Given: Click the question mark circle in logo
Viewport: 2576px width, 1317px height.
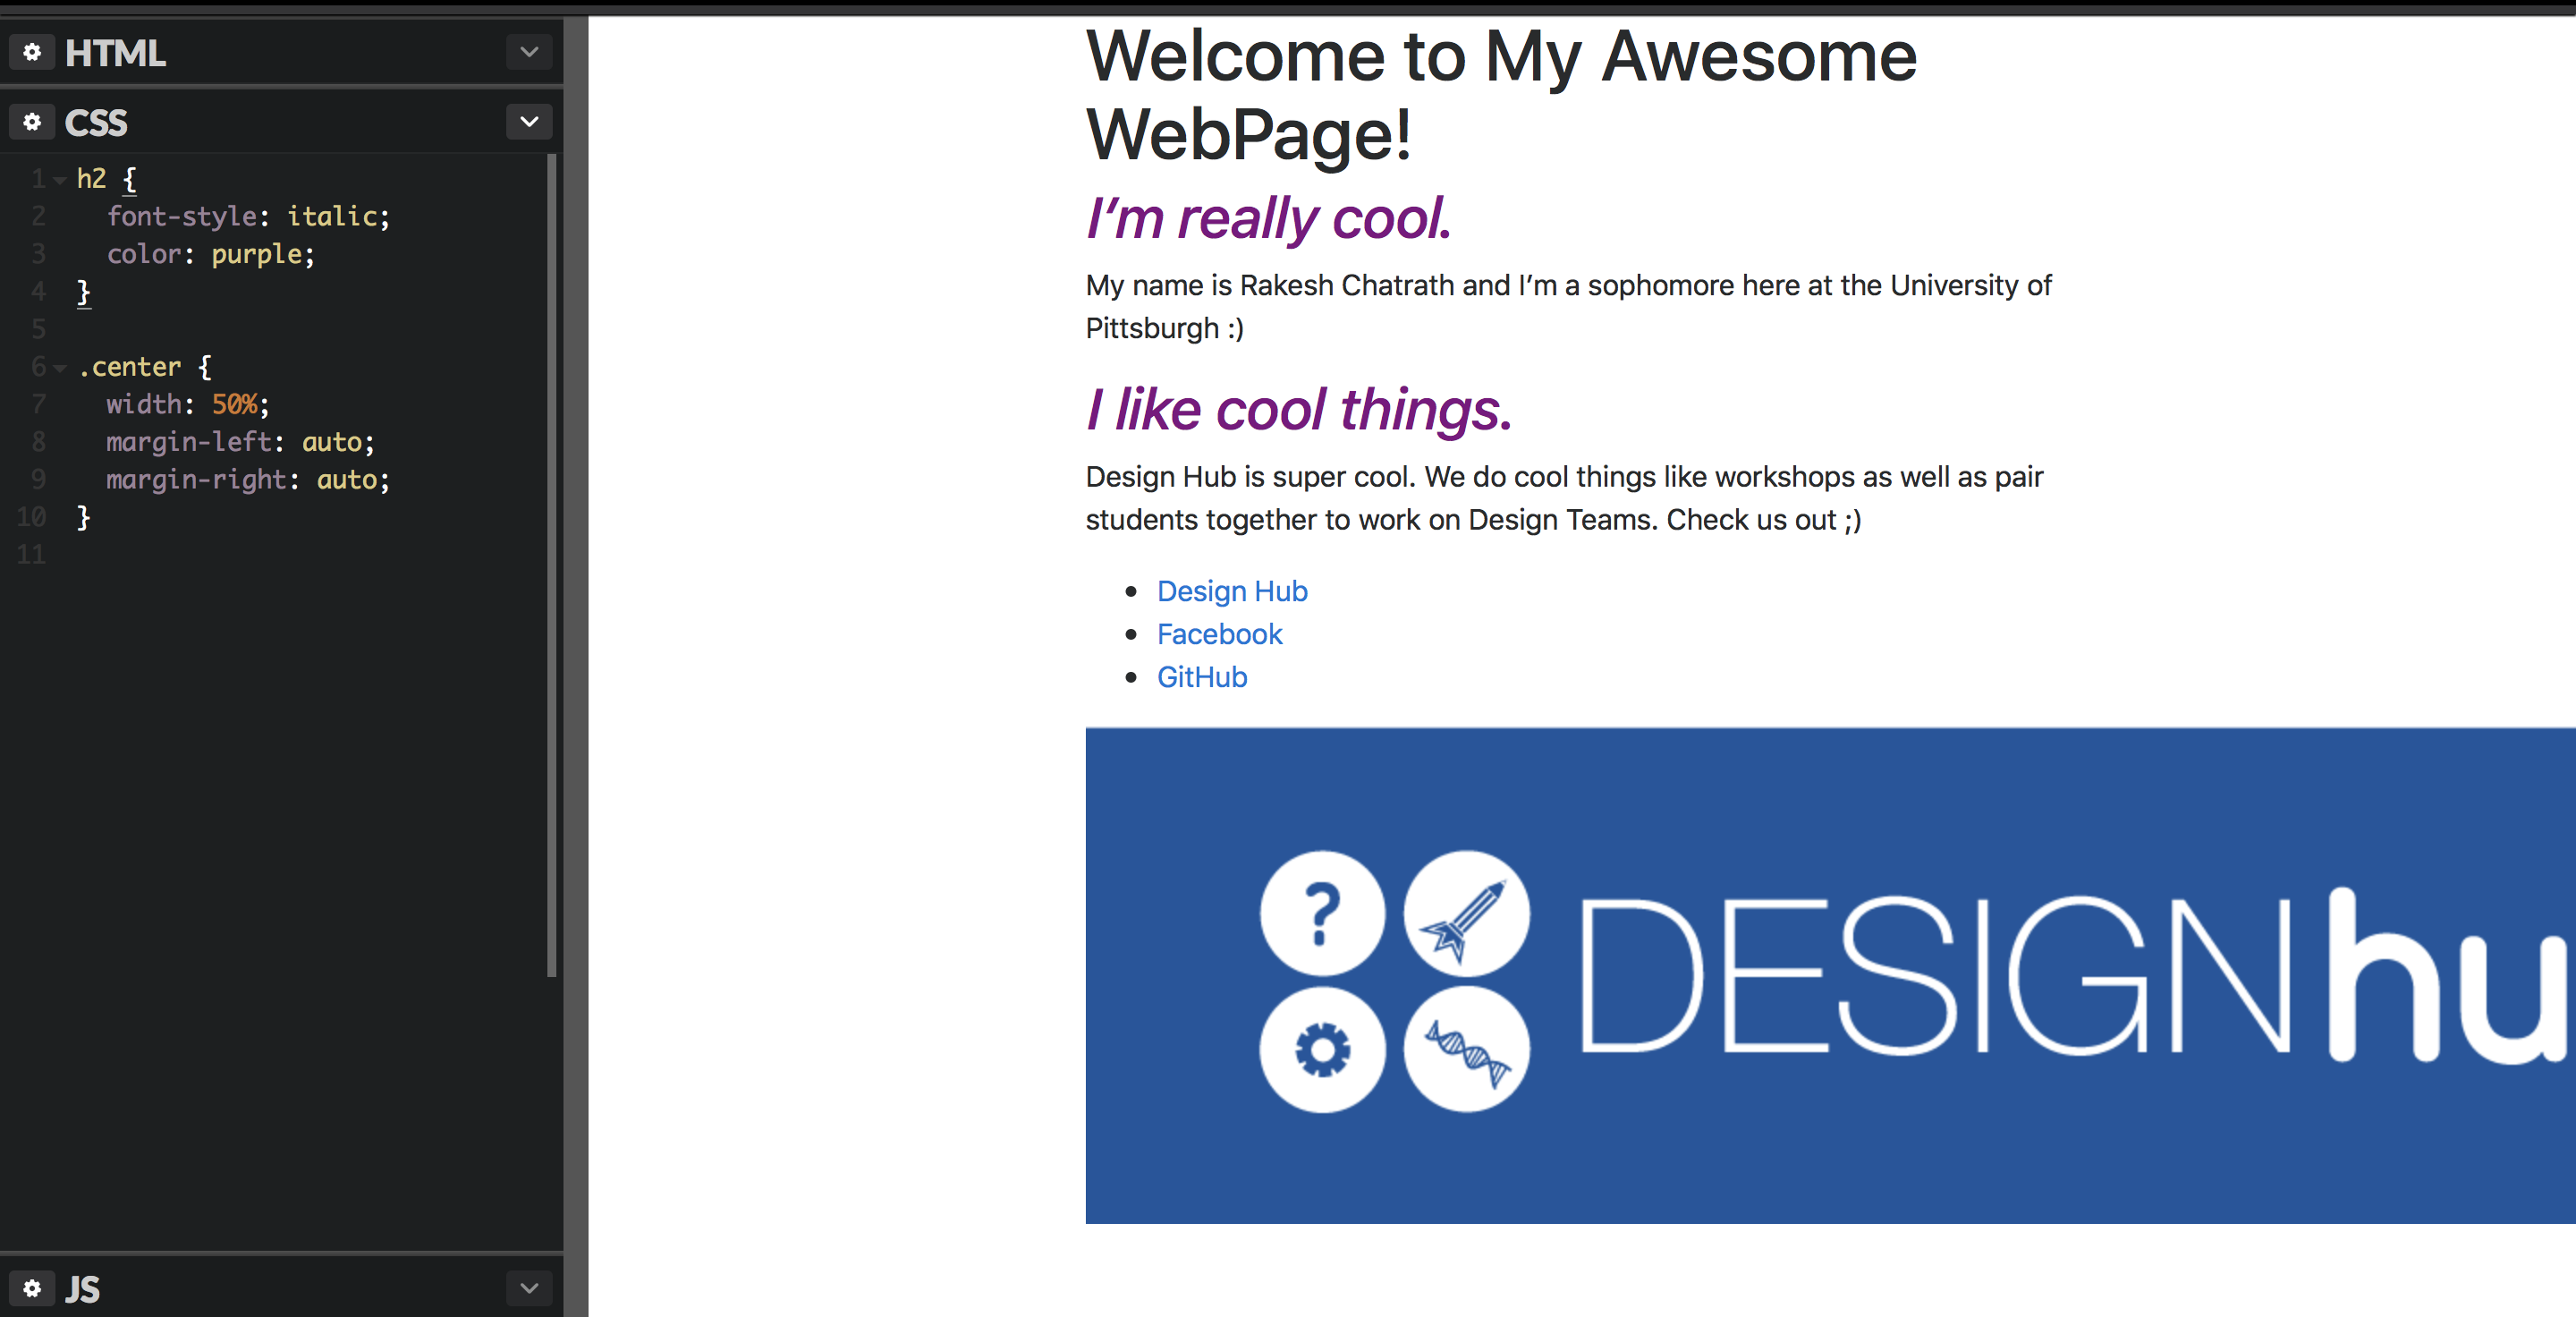Looking at the screenshot, I should click(x=1322, y=913).
